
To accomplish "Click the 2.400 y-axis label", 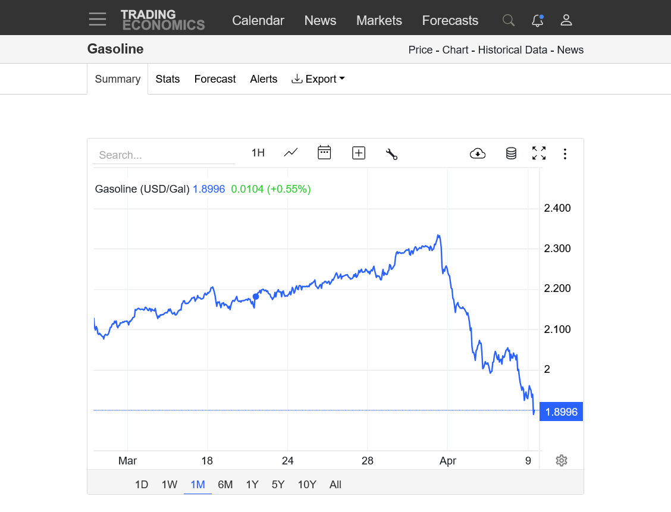I will tap(557, 208).
